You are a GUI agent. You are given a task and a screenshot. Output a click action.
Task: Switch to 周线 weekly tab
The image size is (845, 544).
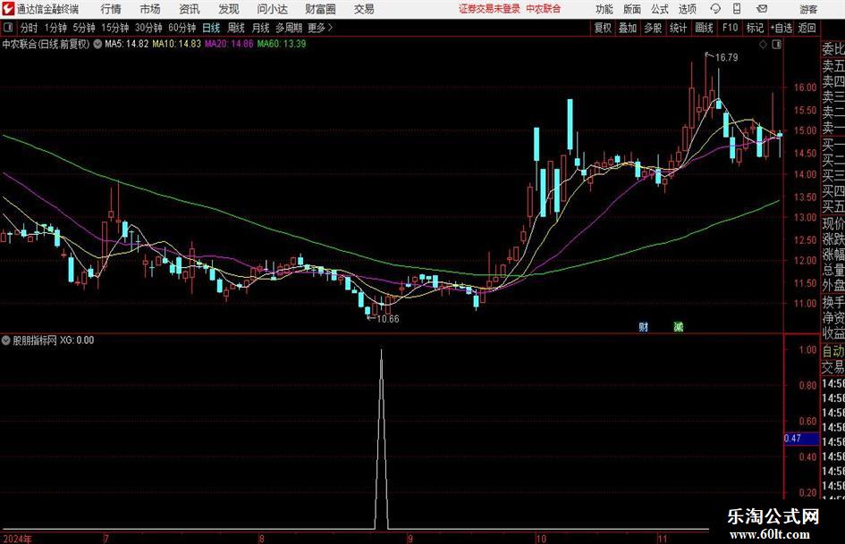(236, 28)
